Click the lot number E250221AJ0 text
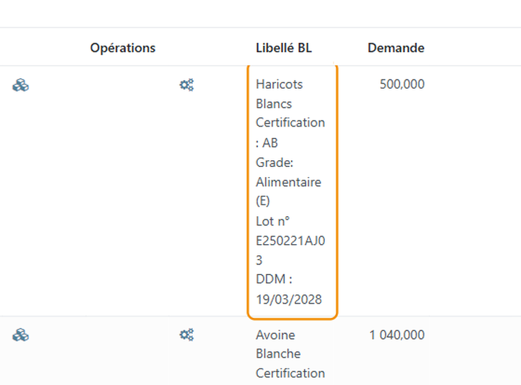Viewport: 521px width, 385px height. [290, 240]
